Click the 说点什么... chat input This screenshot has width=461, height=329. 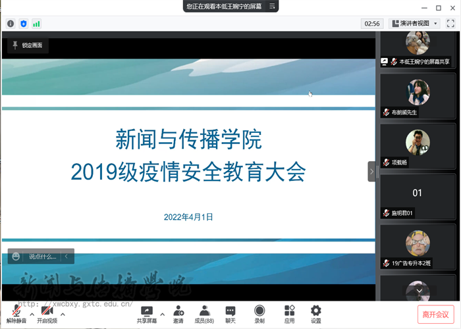tap(43, 257)
